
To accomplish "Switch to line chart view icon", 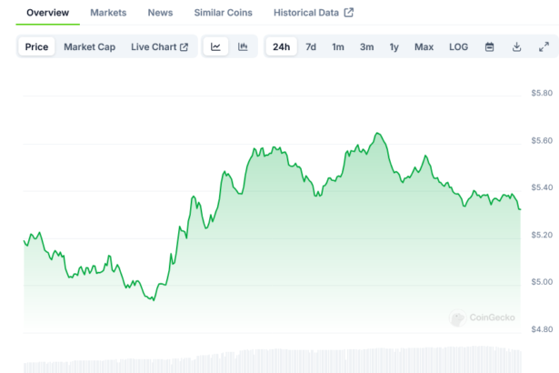I will tap(215, 46).
